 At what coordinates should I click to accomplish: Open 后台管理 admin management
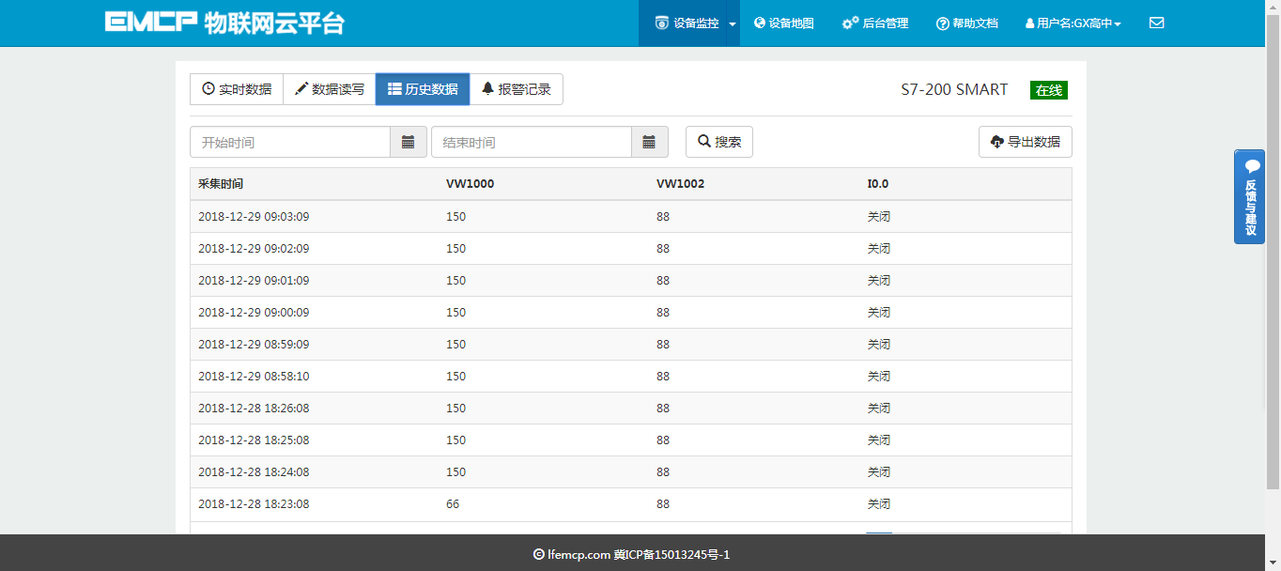click(875, 23)
